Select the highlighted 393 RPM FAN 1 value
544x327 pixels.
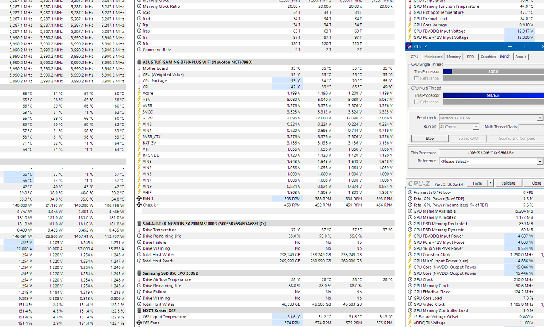click(x=287, y=199)
